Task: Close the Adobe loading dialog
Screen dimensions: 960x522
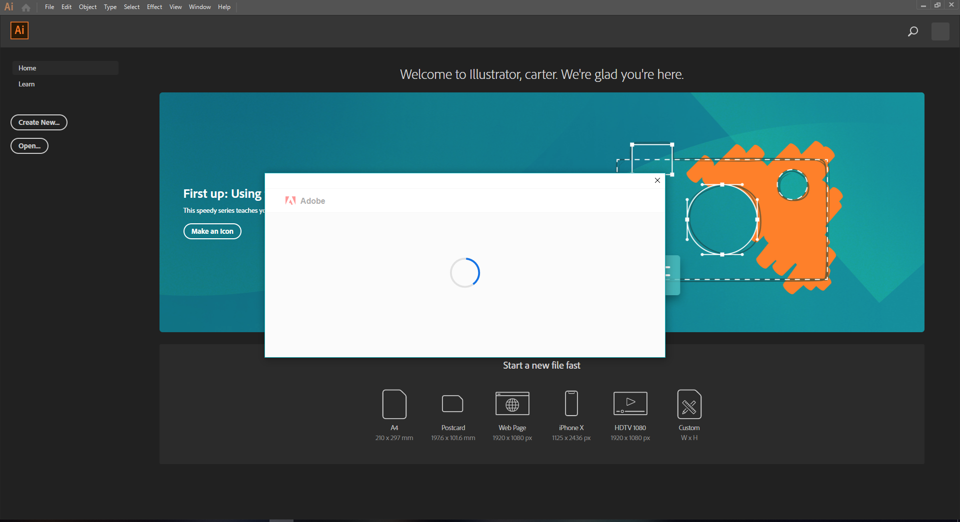Action: (x=657, y=180)
